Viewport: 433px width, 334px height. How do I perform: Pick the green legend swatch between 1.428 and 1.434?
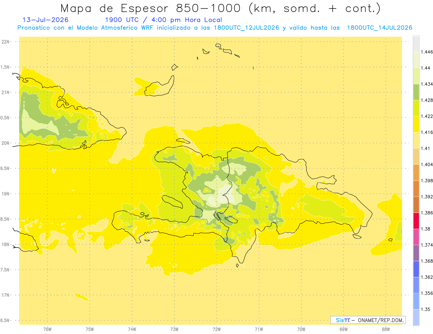tap(416, 92)
